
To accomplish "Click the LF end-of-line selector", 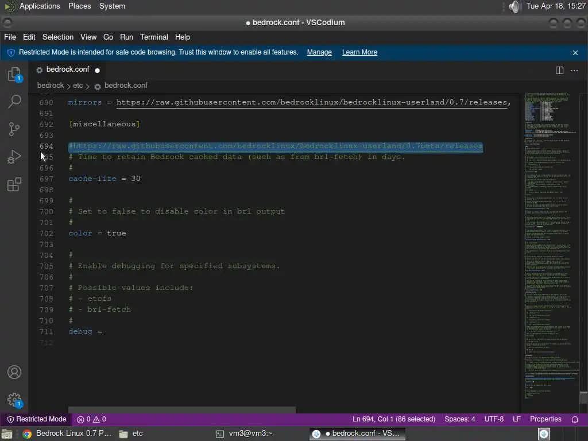I will pos(516,419).
